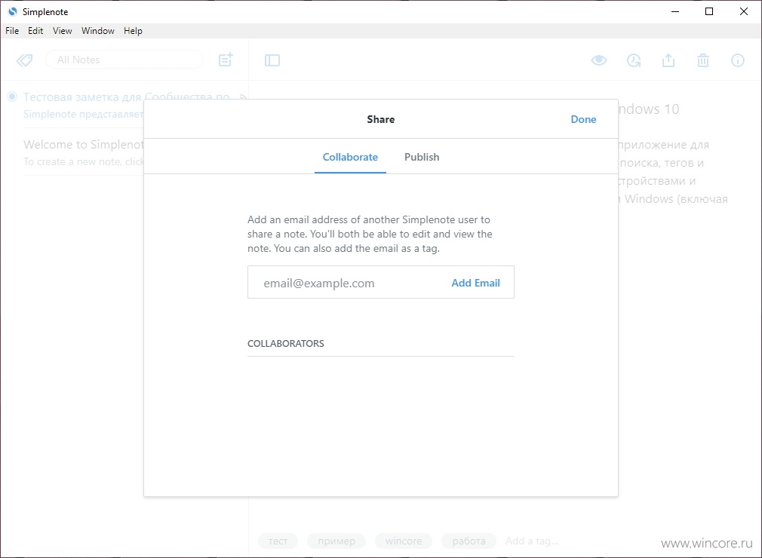Open note history clock icon

coord(634,60)
